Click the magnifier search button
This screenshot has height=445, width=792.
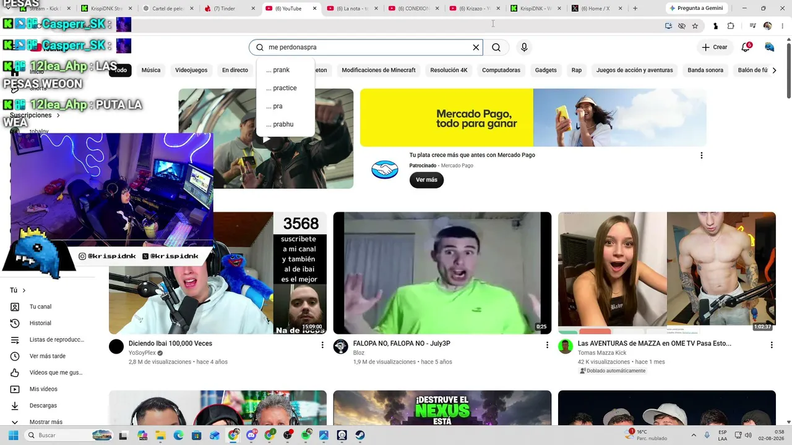coord(496,48)
